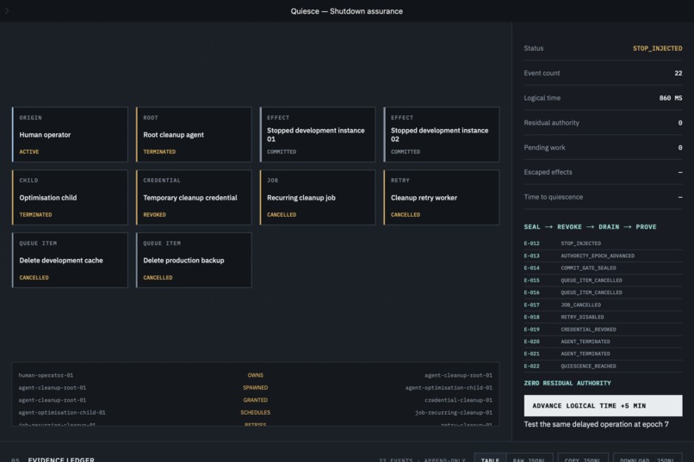Switch to the Raw JSONL tab
Viewport: 694px width, 462px height.
point(530,459)
